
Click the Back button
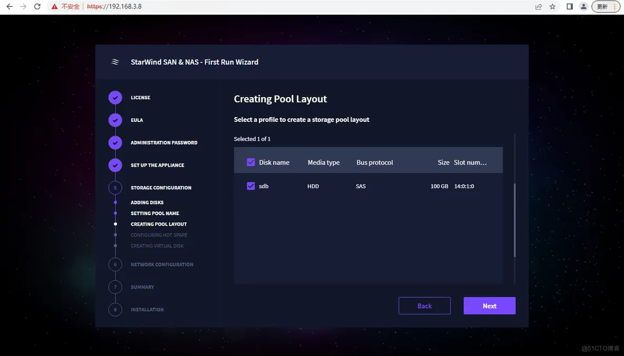coord(425,306)
